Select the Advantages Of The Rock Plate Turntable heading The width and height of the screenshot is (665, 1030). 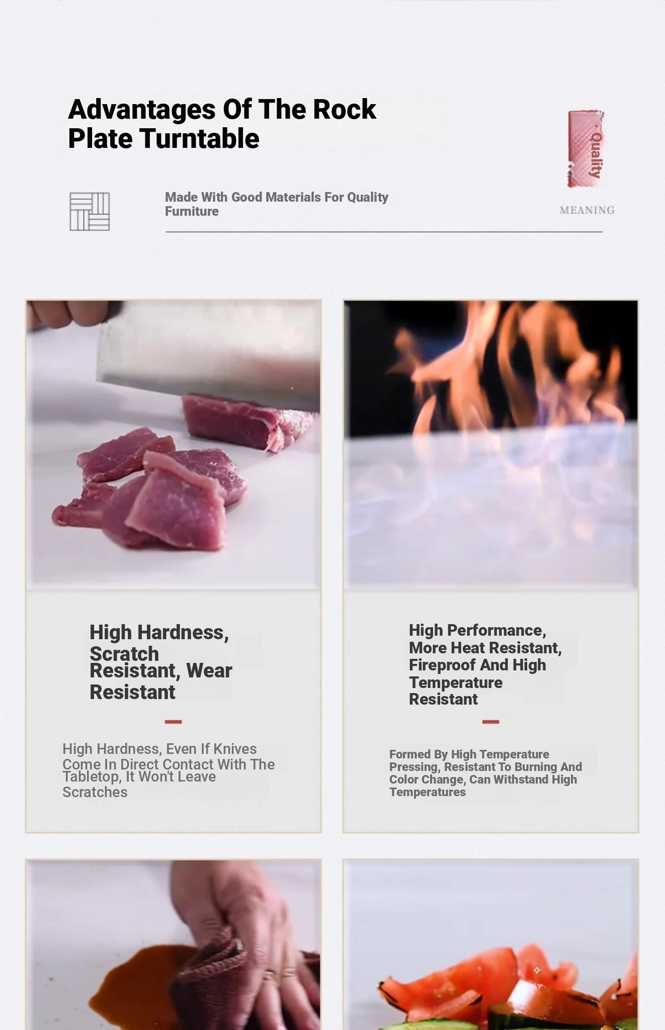pyautogui.click(x=222, y=124)
